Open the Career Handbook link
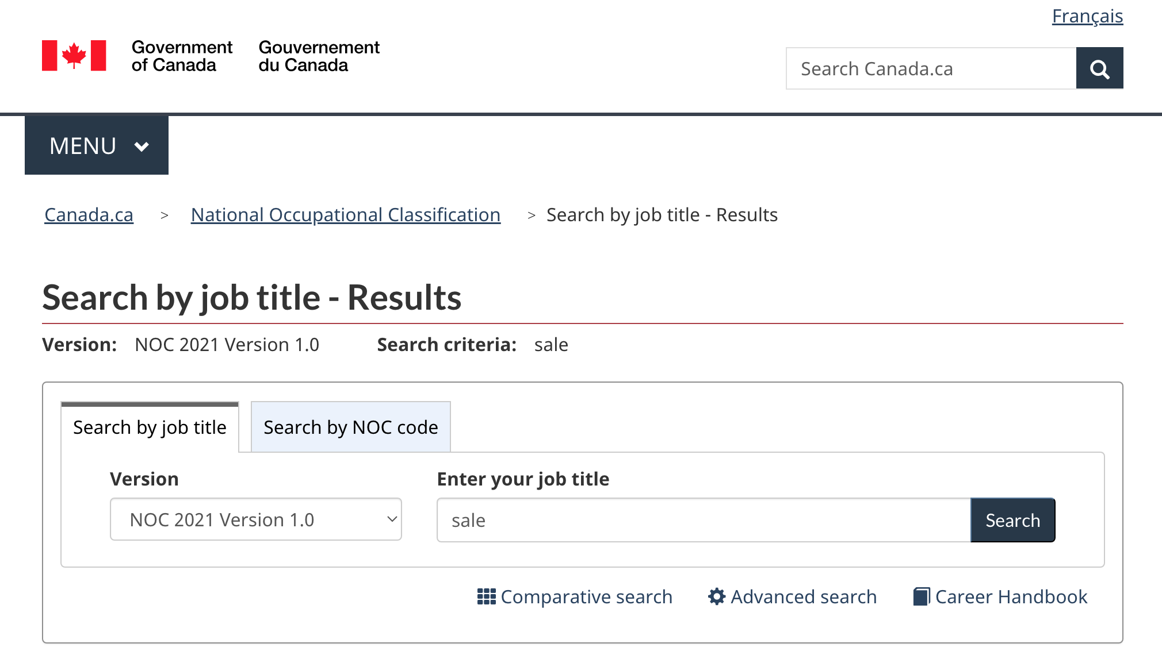The height and width of the screenshot is (655, 1162). tap(1000, 597)
